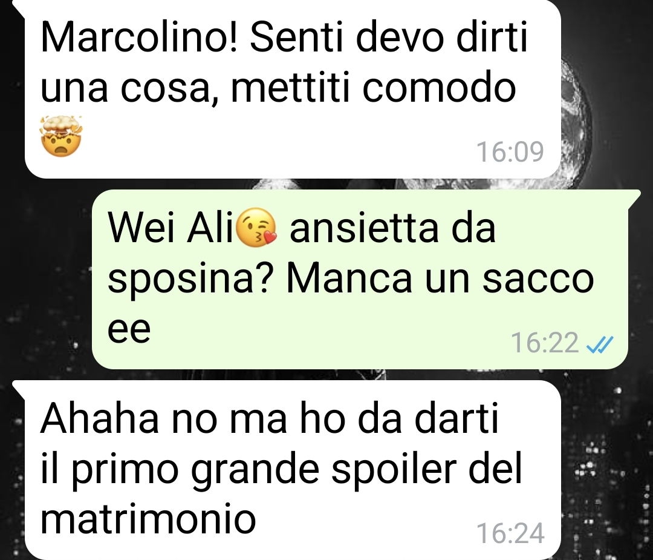
Task: Click the 16:22 timestamp
Action: tap(545, 343)
